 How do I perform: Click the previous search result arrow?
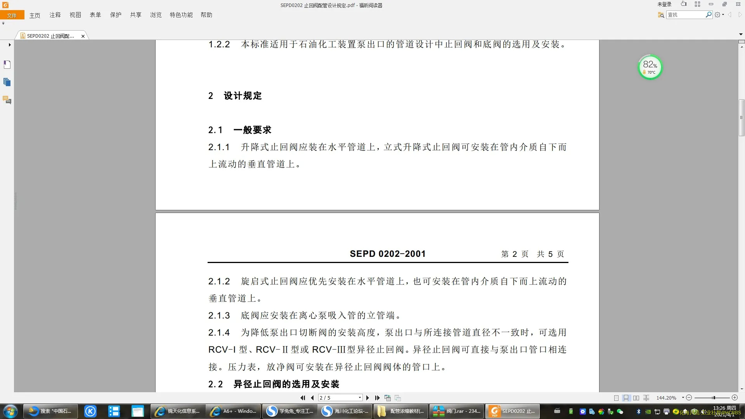tap(730, 15)
